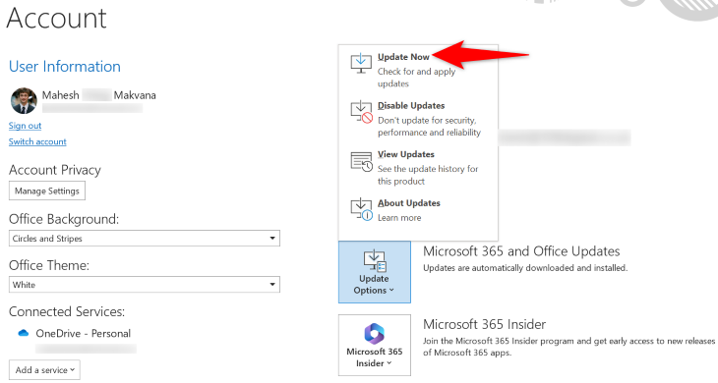
Task: Click the Update Now download icon
Action: pos(361,63)
